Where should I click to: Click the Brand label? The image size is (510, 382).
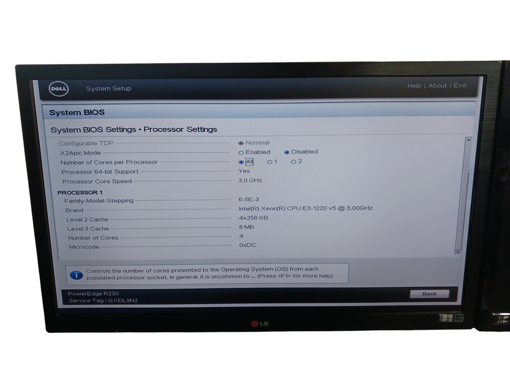click(74, 210)
